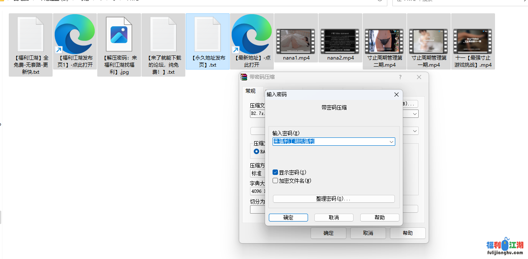Select the RAR format radio button
The image size is (528, 259).
257,152
